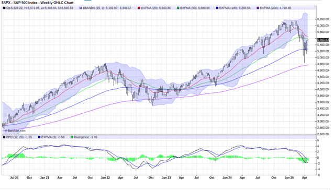This screenshot has width=335, height=190.
Task: Click the green EXPMA (50) legend swatch
Action: tap(178, 8)
